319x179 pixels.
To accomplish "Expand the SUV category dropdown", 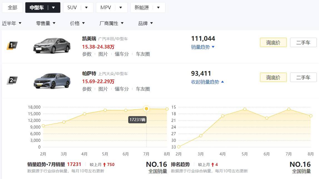I will (x=86, y=7).
